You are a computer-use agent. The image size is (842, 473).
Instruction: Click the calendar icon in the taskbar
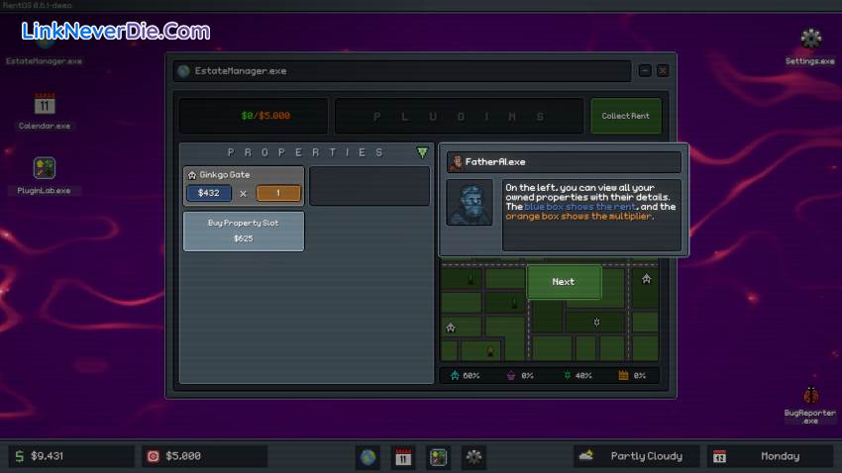tap(403, 456)
